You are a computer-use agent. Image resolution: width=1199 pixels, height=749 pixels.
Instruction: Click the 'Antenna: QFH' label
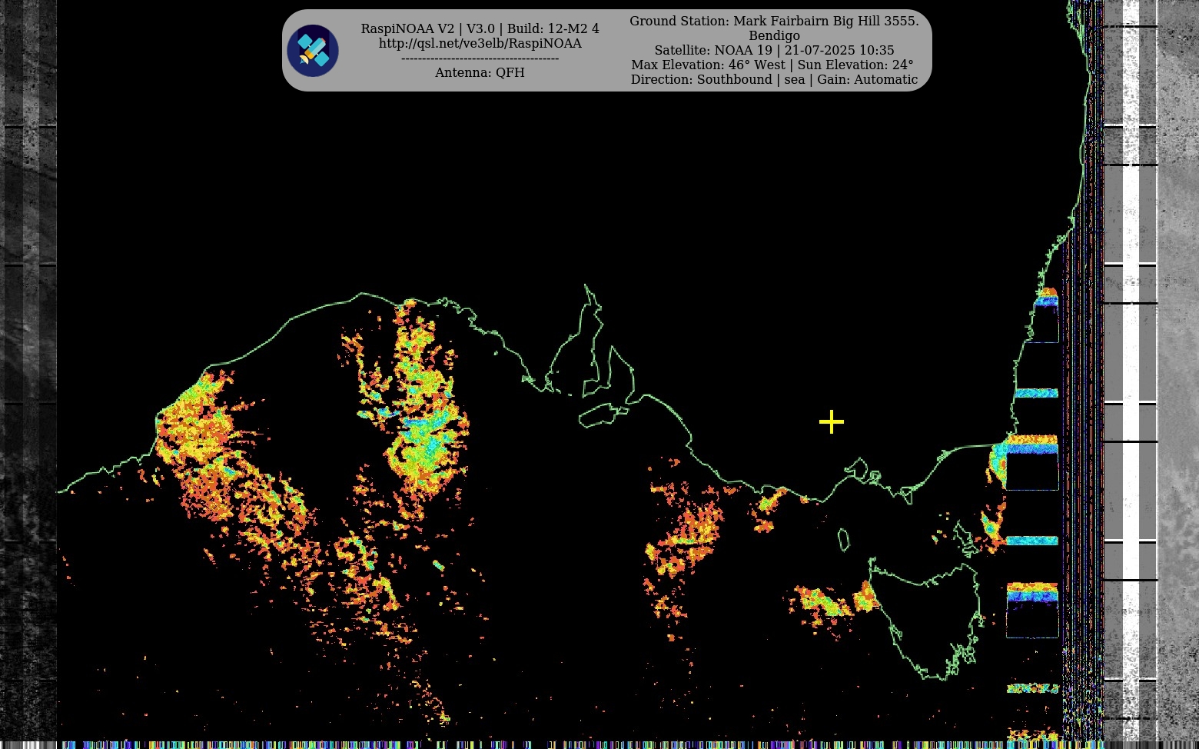(x=480, y=73)
